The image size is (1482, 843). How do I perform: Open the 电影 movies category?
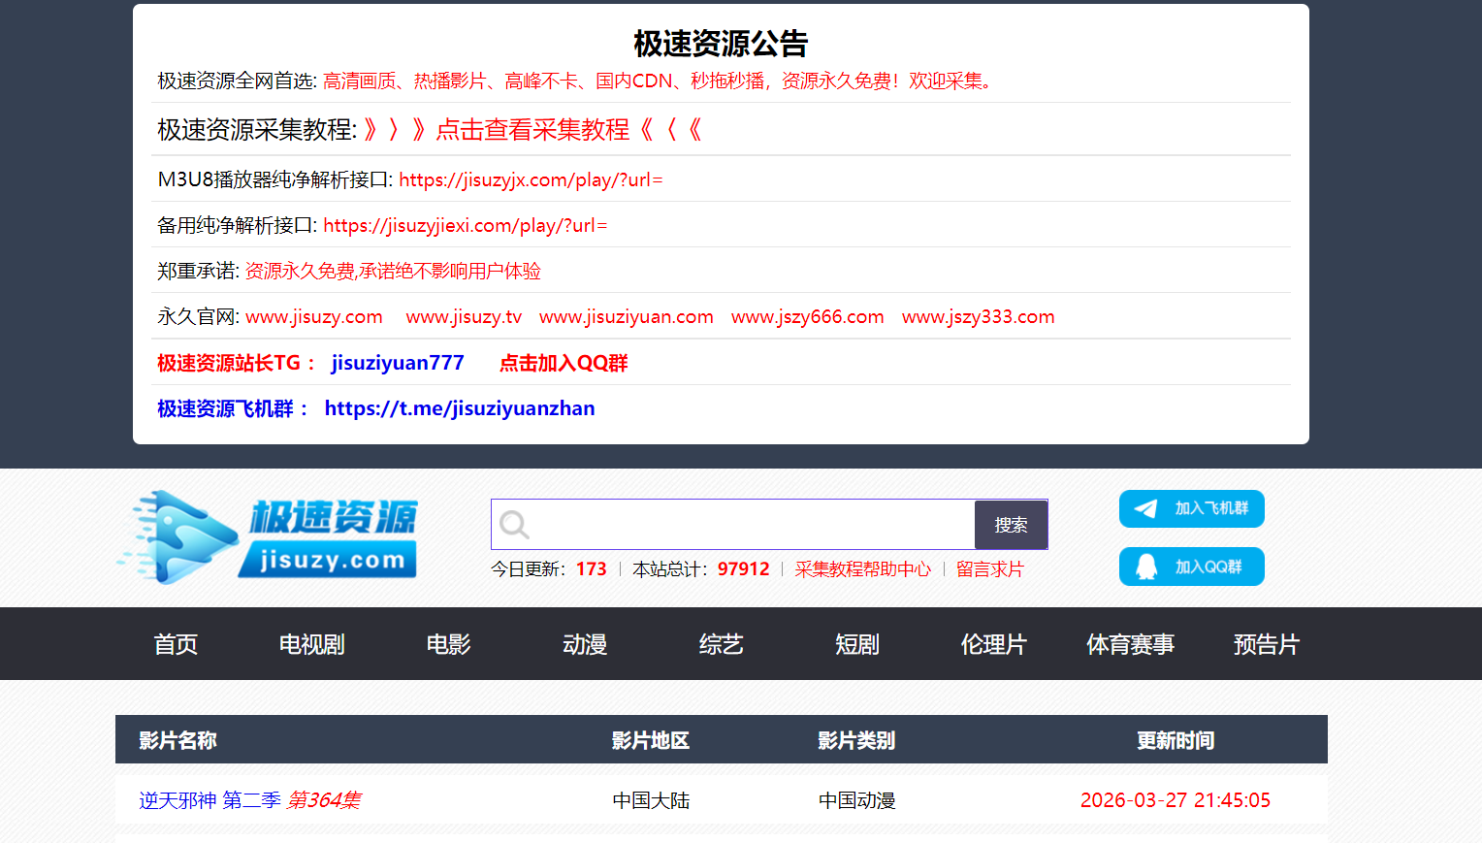(x=448, y=644)
